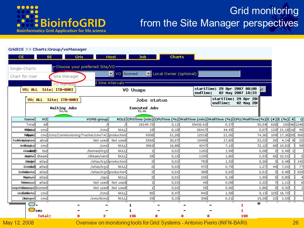
Task: Click the VO: ALL Site: ITB-BARI label in VO Usage
Action: click(x=48, y=90)
